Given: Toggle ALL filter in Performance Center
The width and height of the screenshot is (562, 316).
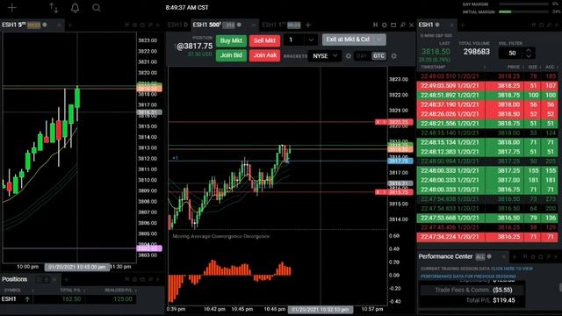Looking at the screenshot, I should coord(480,257).
